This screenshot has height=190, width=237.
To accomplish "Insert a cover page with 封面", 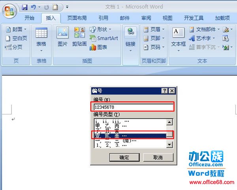I will tap(16, 29).
